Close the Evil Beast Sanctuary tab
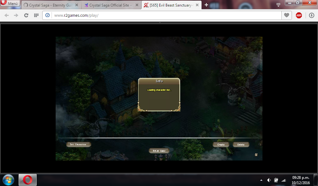The width and height of the screenshot is (318, 186). coord(197,5)
